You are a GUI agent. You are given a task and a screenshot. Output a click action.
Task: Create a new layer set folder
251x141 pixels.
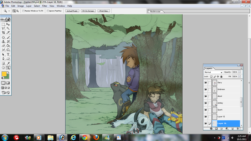tap(222, 128)
